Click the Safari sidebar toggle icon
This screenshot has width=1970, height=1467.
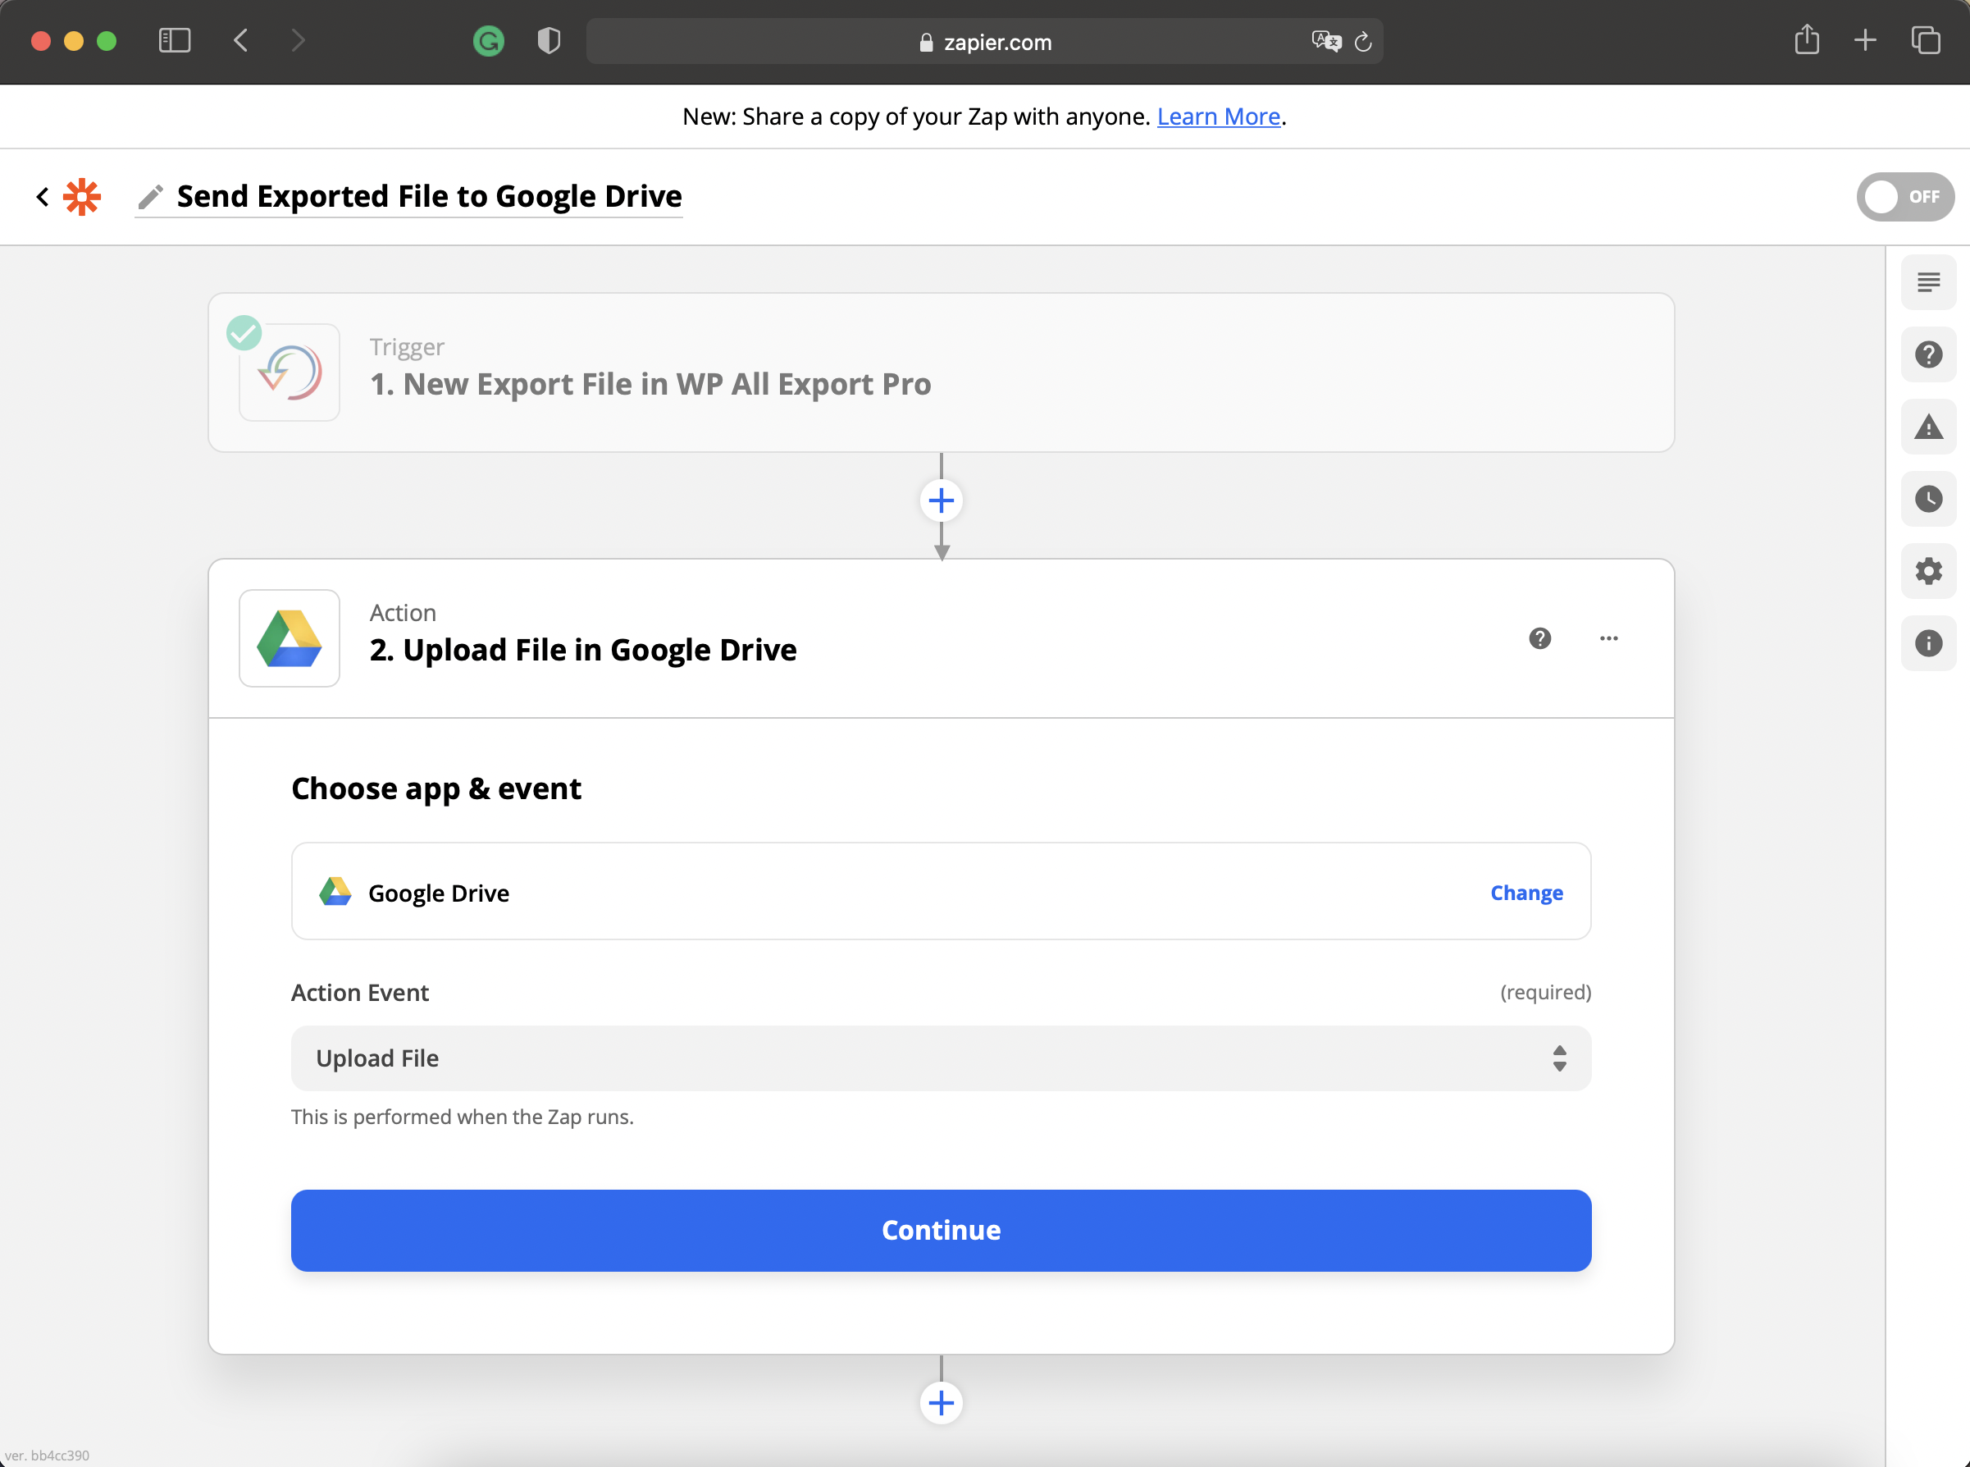(174, 41)
